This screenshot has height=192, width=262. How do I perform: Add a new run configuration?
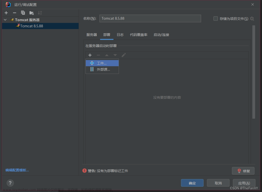click(x=6, y=13)
